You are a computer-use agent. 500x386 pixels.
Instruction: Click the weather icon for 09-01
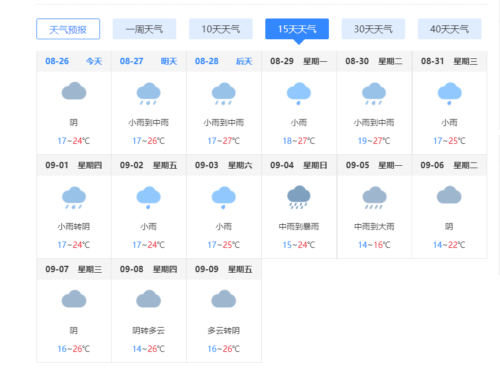[74, 198]
